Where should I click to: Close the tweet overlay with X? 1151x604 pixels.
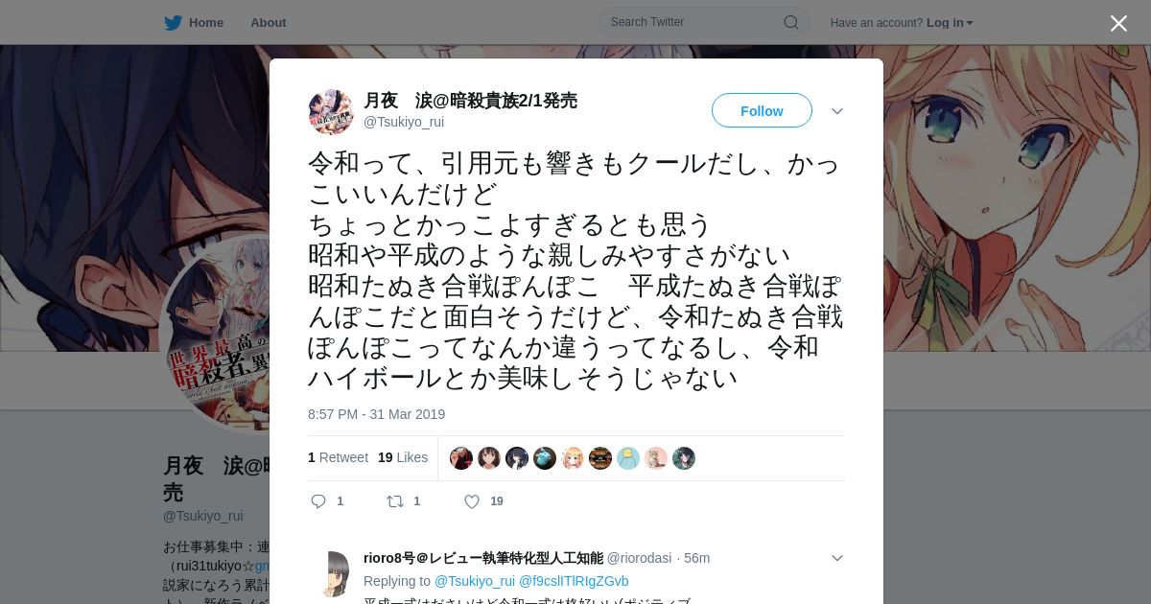click(1118, 23)
